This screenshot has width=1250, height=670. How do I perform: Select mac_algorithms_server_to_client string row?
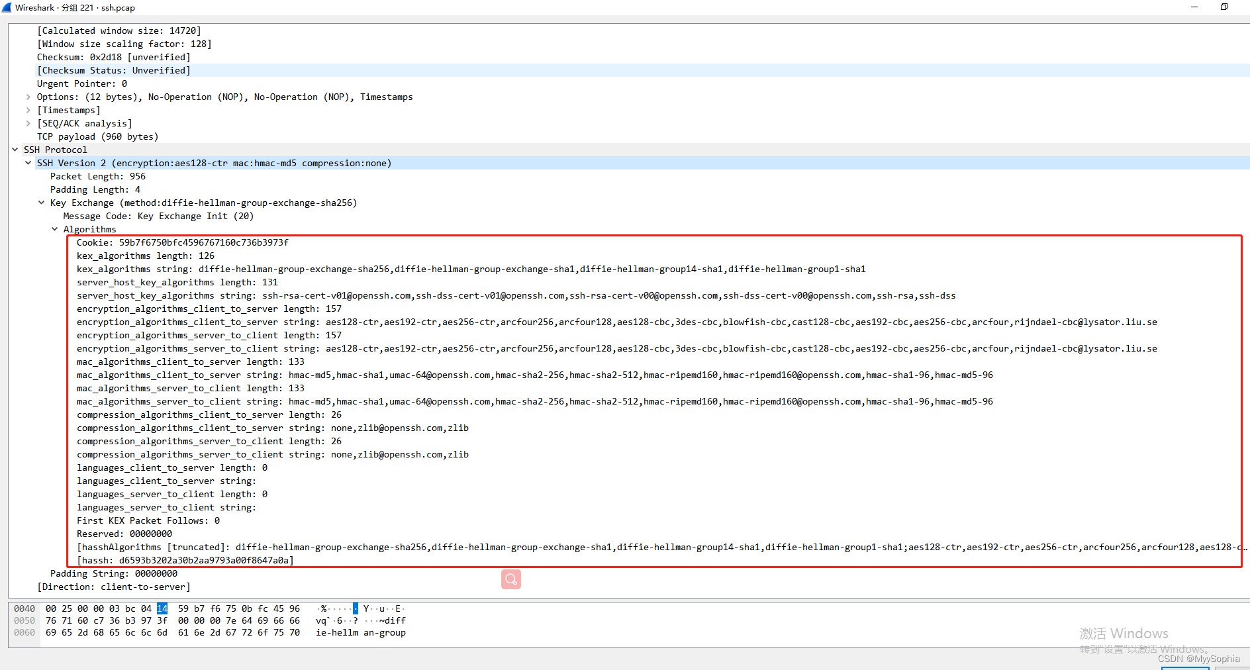coord(535,401)
